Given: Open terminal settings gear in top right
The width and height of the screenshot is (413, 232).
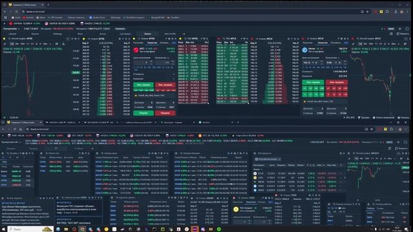Looking at the screenshot, I should point(400,28).
